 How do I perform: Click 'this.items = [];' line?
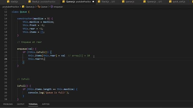[33, 32]
